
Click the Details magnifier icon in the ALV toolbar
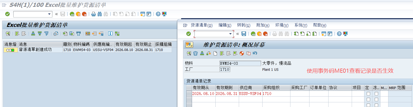8,34
